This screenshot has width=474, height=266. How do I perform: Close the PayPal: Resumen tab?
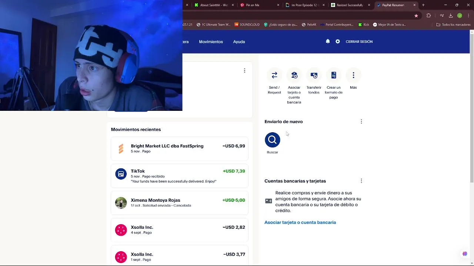pyautogui.click(x=414, y=5)
